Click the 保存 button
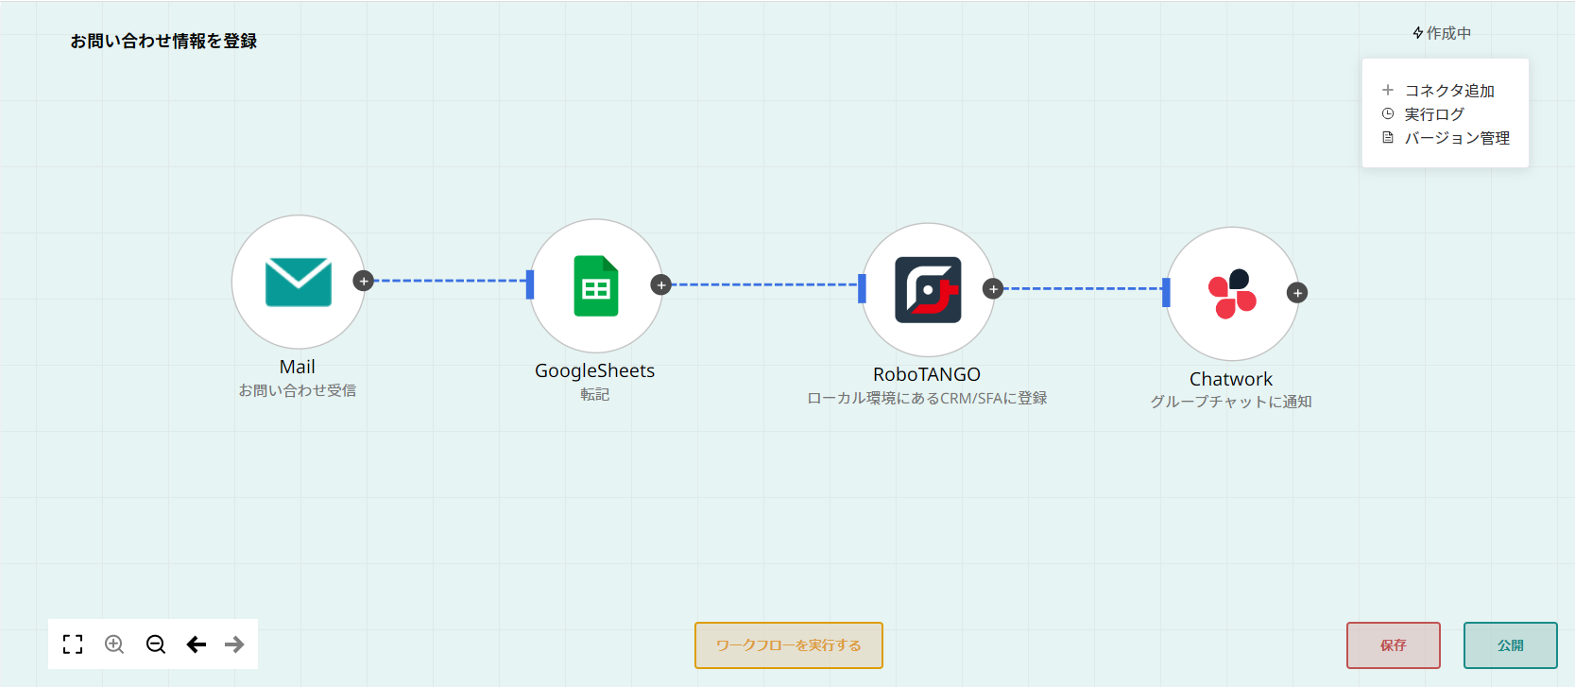The width and height of the screenshot is (1575, 687). click(x=1394, y=645)
